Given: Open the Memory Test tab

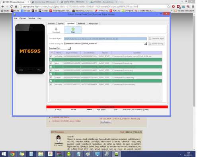Looking at the screenshot, I should tap(93, 24).
